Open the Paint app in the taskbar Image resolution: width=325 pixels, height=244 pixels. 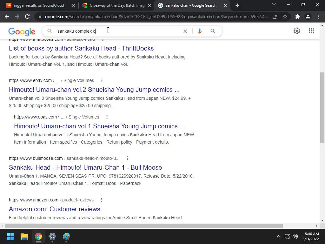coord(66,236)
